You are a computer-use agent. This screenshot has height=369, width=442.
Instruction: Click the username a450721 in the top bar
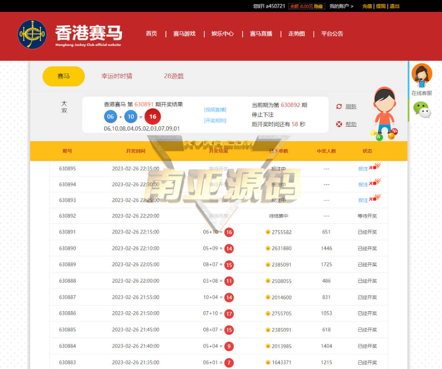point(275,6)
